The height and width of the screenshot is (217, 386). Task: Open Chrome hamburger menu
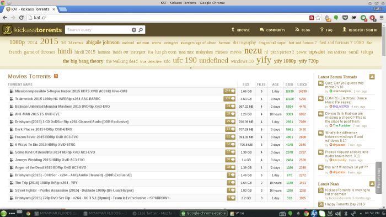[382, 18]
